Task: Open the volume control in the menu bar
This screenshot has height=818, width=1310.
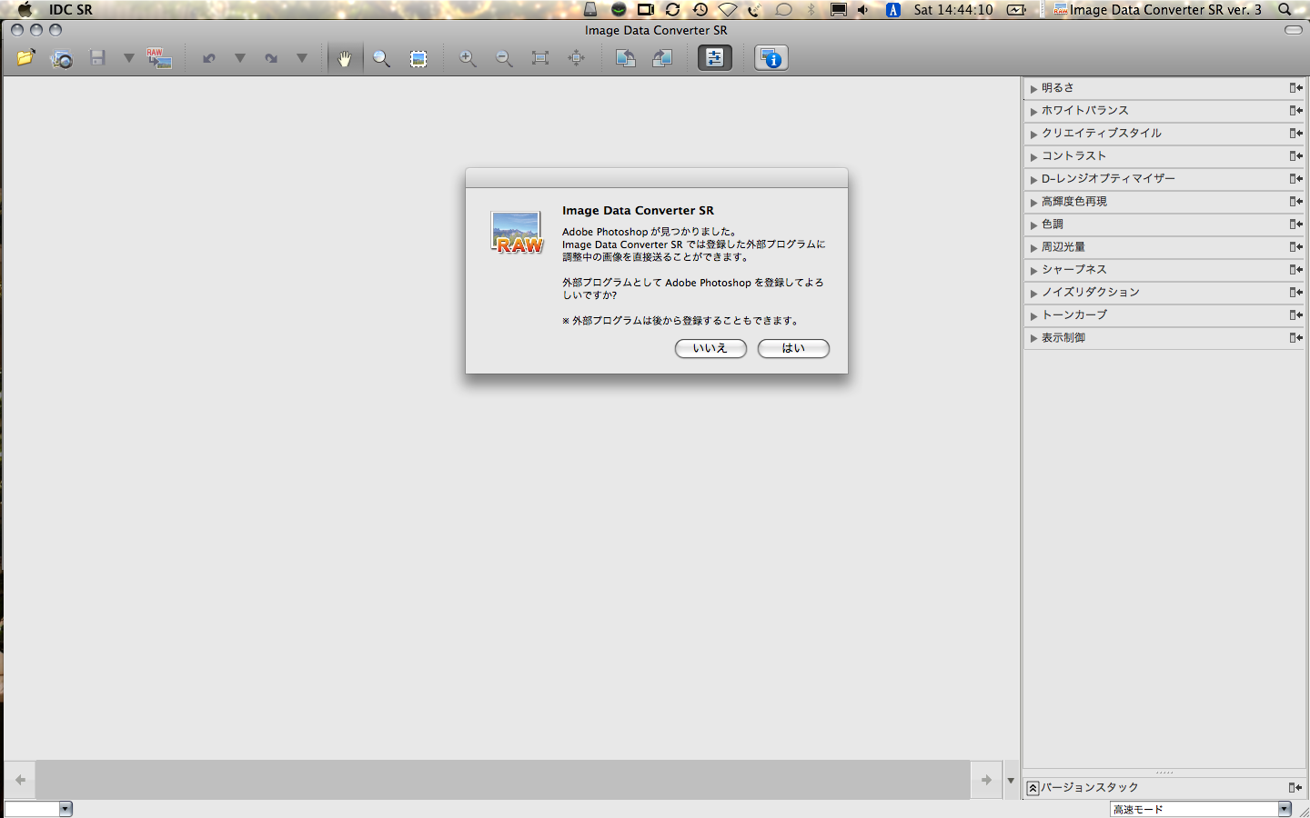Action: (x=862, y=10)
